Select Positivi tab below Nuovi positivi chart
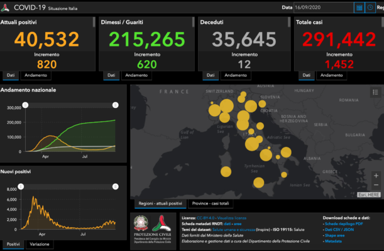This screenshot has height=251, width=384. (x=13, y=244)
